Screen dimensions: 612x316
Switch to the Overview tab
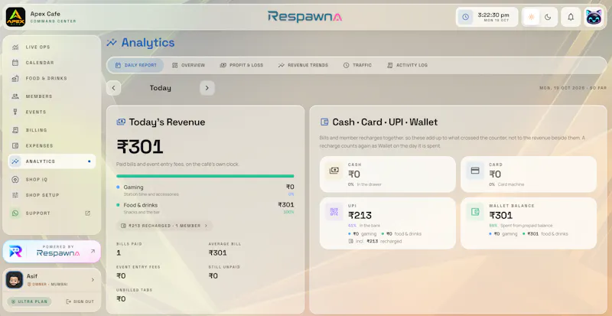coord(188,65)
